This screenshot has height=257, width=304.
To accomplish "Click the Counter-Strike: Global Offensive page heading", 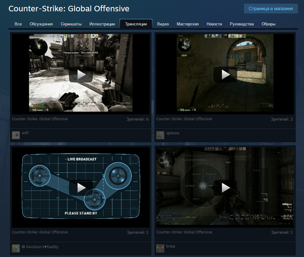I will pos(69,9).
